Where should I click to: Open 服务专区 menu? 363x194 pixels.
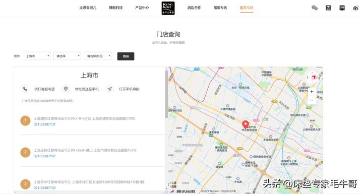(x=247, y=8)
